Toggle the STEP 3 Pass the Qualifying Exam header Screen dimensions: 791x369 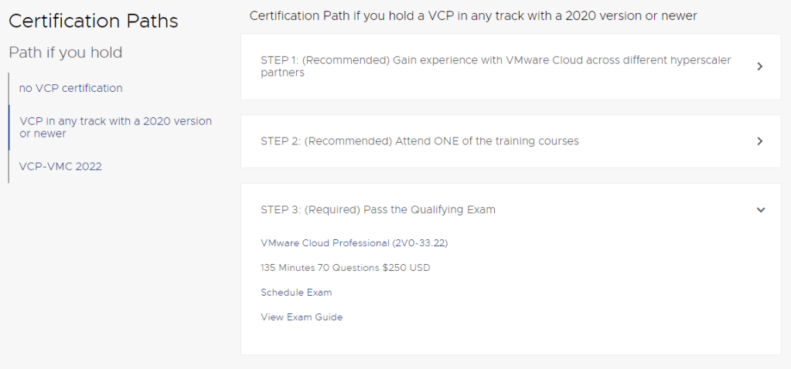[x=378, y=209]
